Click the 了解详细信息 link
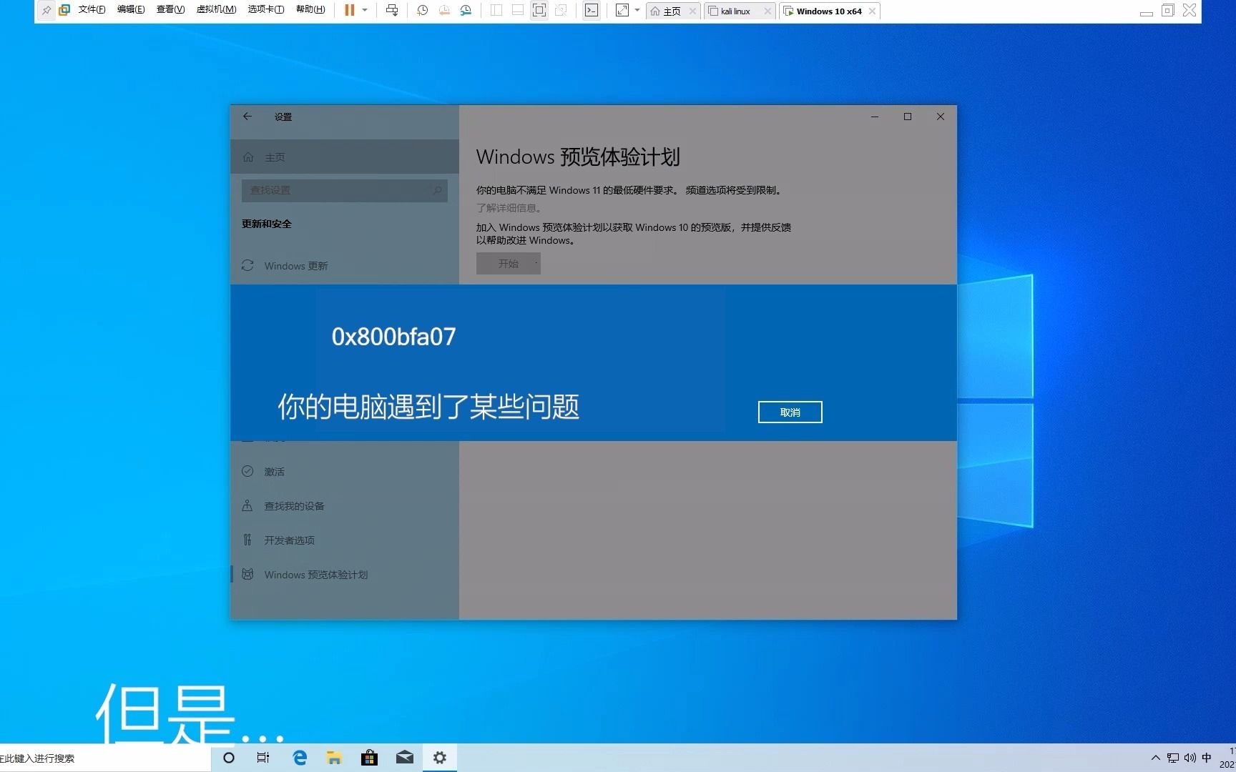 tap(511, 208)
